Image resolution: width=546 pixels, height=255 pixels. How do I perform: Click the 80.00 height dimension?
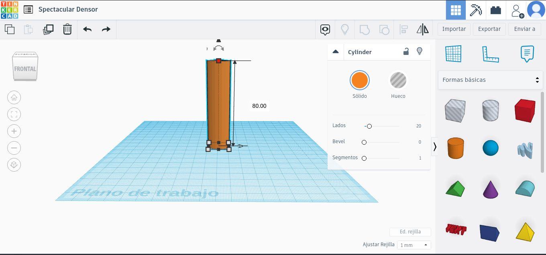pos(259,106)
